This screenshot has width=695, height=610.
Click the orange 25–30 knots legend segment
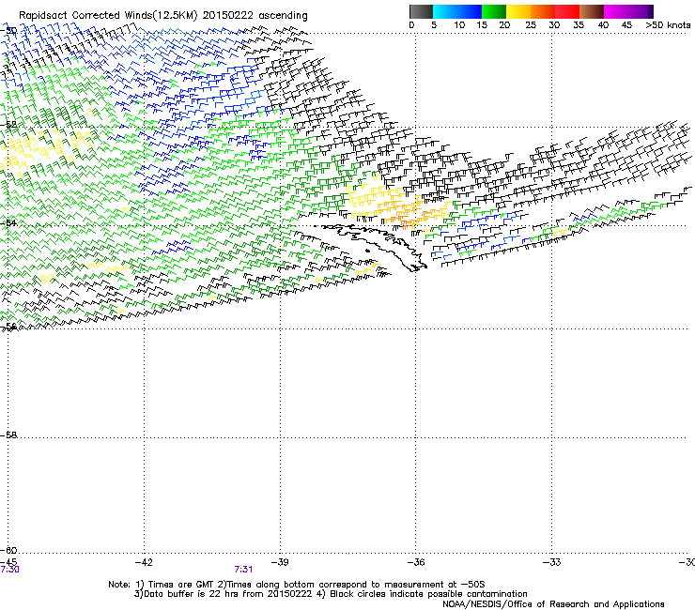click(543, 11)
